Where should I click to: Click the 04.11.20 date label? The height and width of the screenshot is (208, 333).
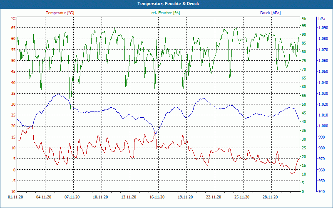tap(44, 197)
